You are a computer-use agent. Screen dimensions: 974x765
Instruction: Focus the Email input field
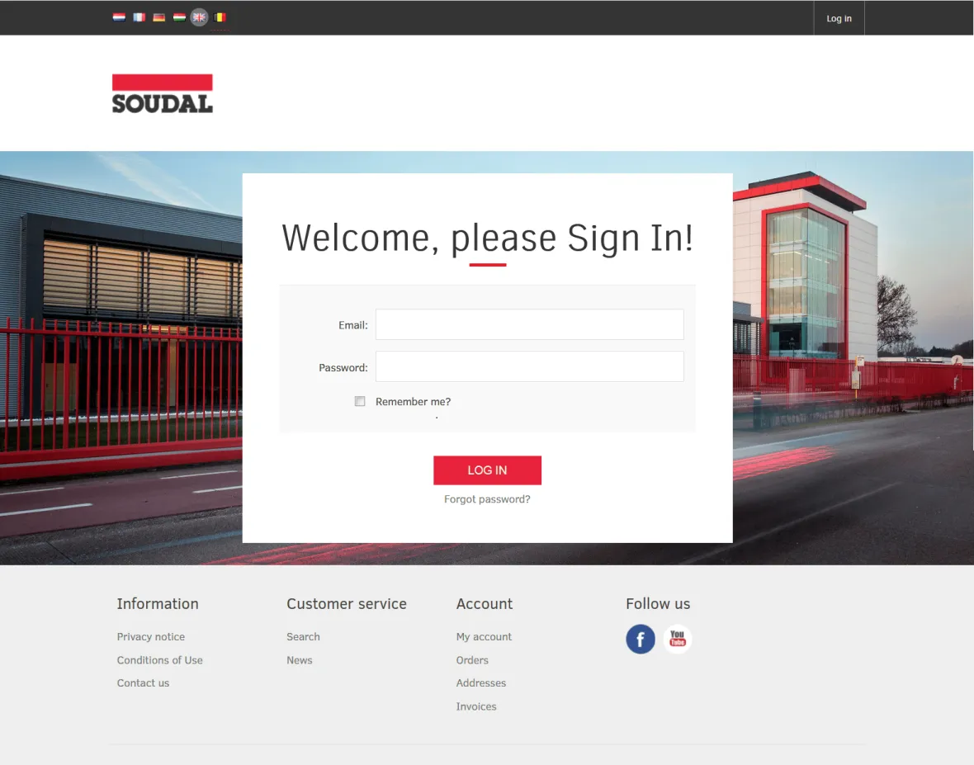pyautogui.click(x=530, y=324)
